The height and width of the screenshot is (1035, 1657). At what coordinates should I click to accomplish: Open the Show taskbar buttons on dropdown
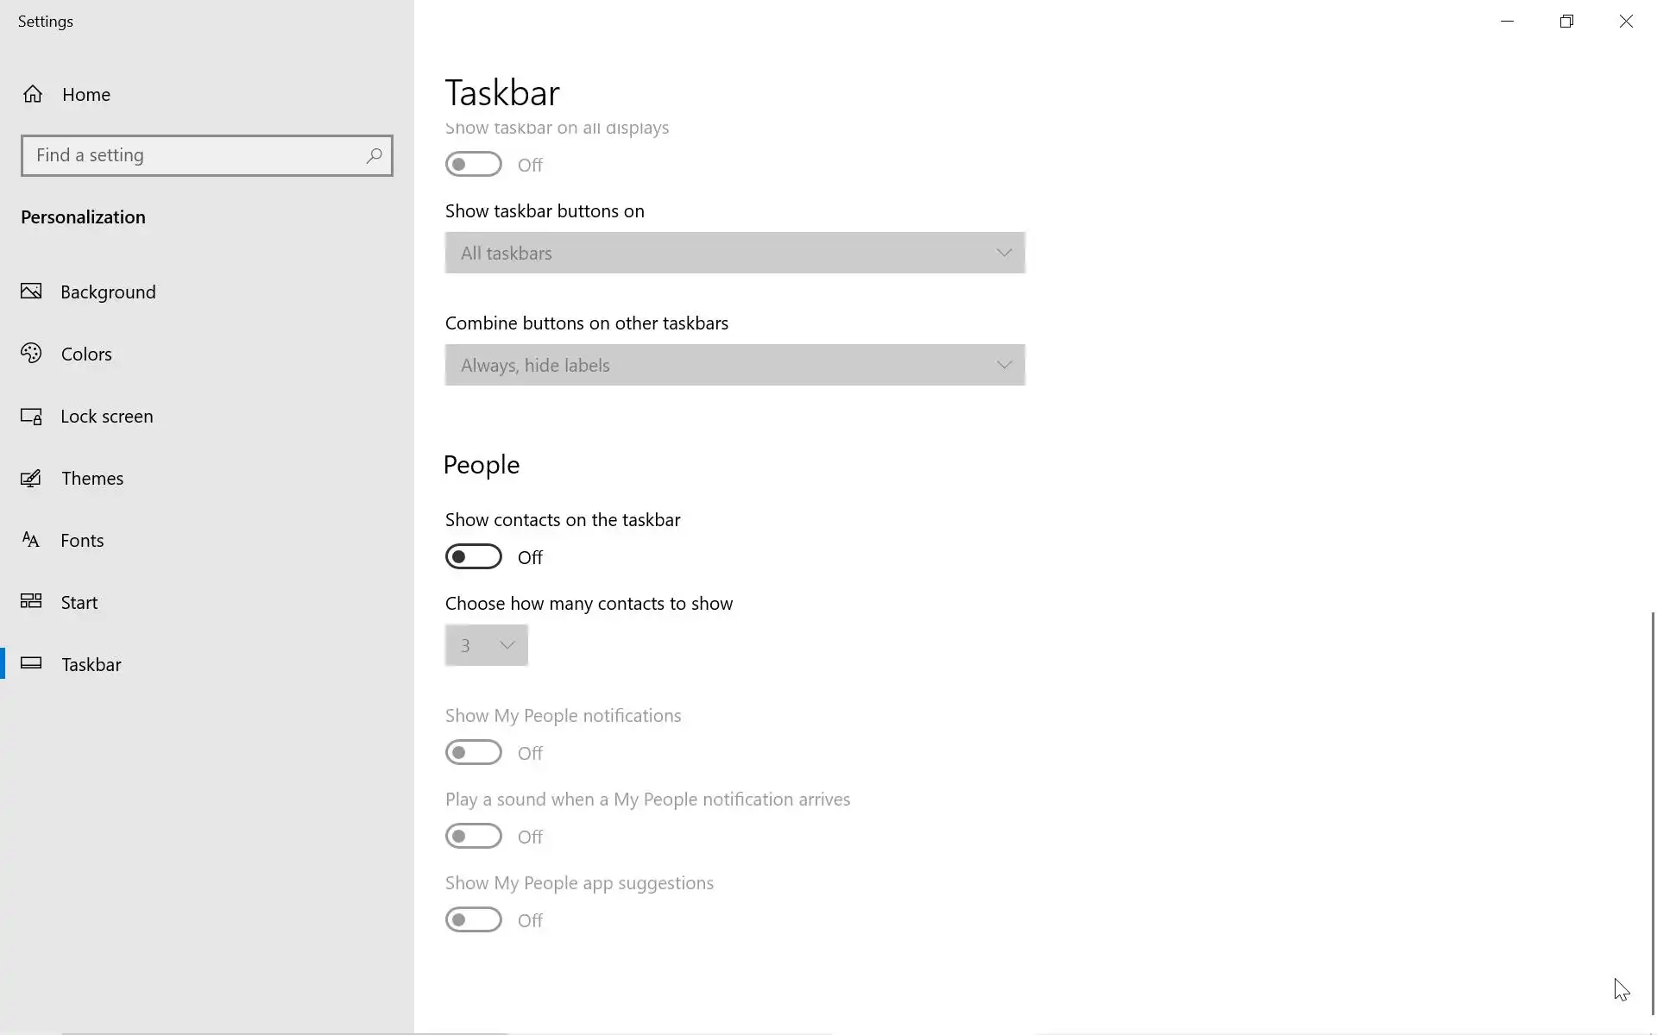pyautogui.click(x=734, y=253)
